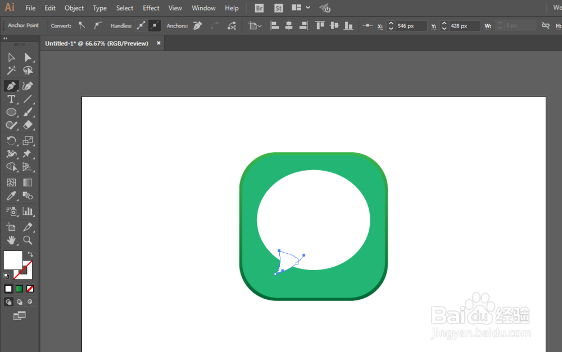Select the Blend tool
This screenshot has width=562, height=352.
28,196
